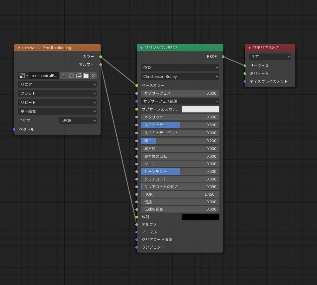Open image file via folder icon
The width and height of the screenshot is (317, 285).
click(x=86, y=76)
